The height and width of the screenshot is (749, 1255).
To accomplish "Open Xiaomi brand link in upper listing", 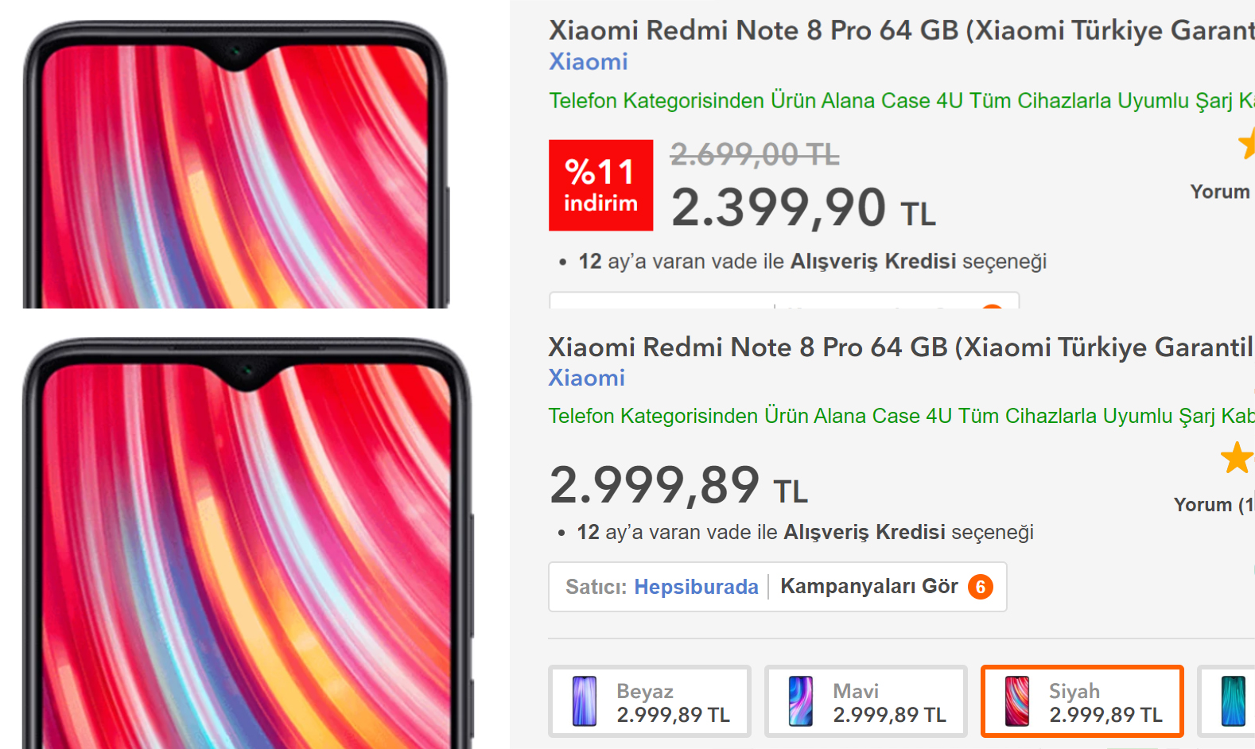I will (589, 61).
